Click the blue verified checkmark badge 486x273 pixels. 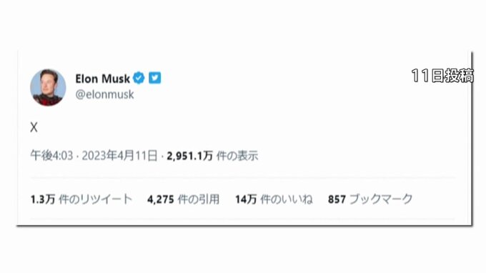139,78
